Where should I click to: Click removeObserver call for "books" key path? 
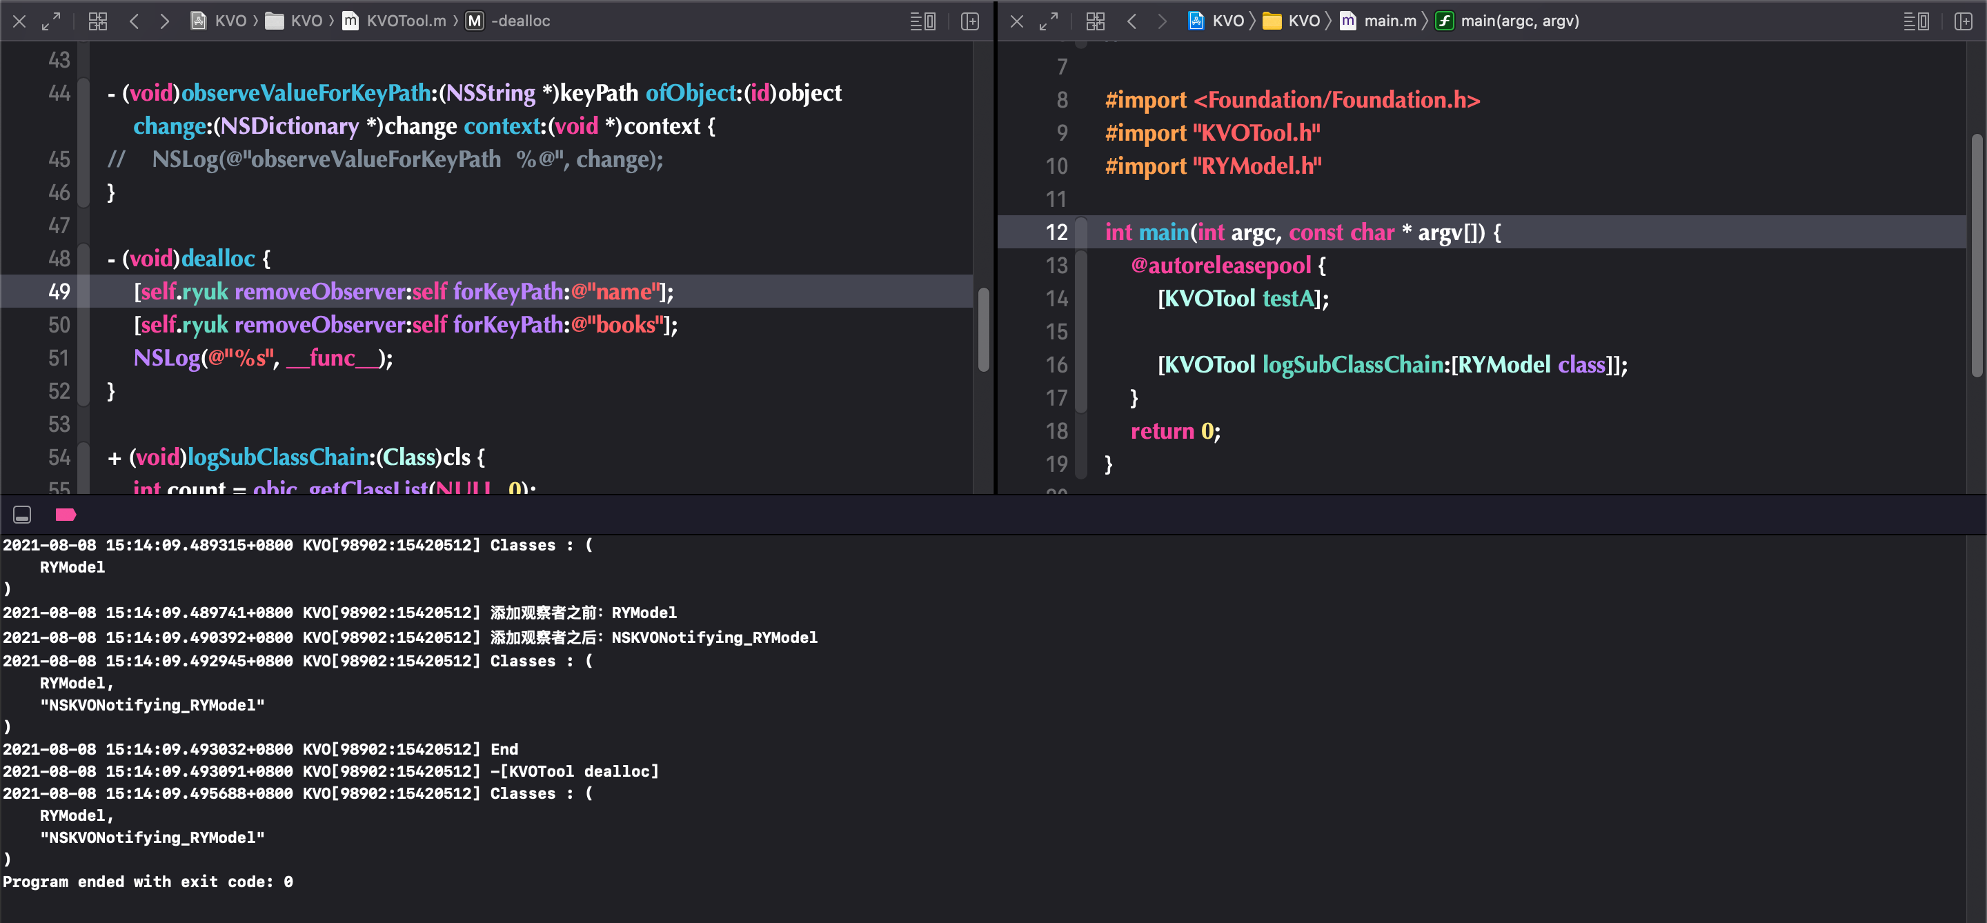(406, 325)
